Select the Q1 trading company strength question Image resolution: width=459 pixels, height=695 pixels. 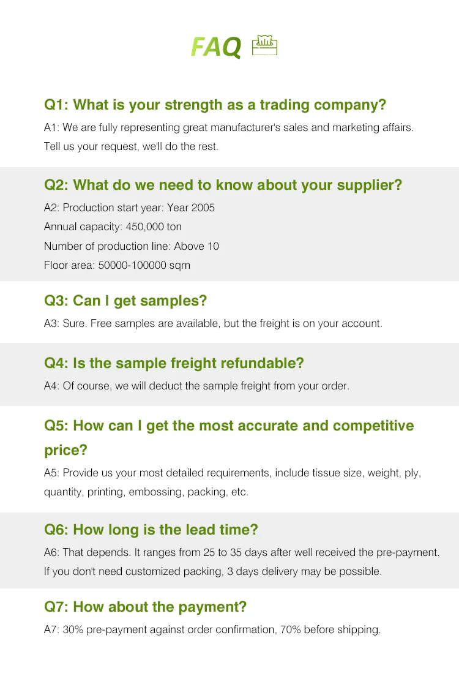click(x=215, y=105)
